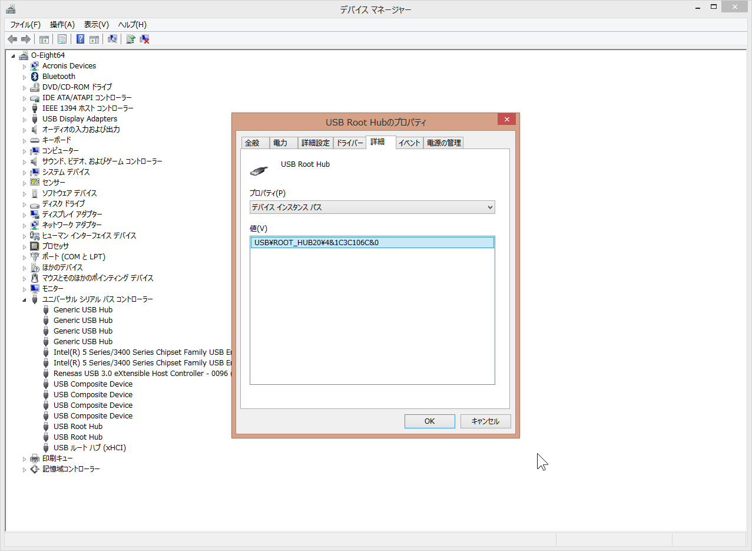This screenshot has width=752, height=551.
Task: Click the Help toolbar icon with question mark
Action: pyautogui.click(x=80, y=39)
